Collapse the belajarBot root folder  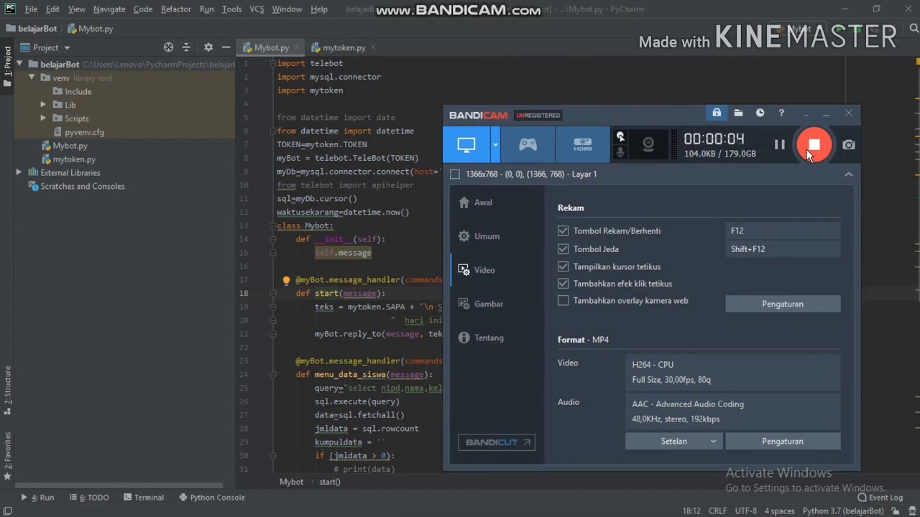coord(19,64)
